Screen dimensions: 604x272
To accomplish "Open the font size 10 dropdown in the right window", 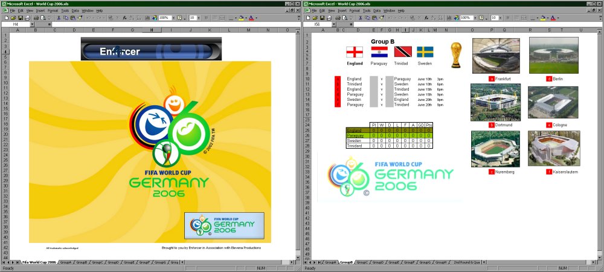I will [500, 18].
